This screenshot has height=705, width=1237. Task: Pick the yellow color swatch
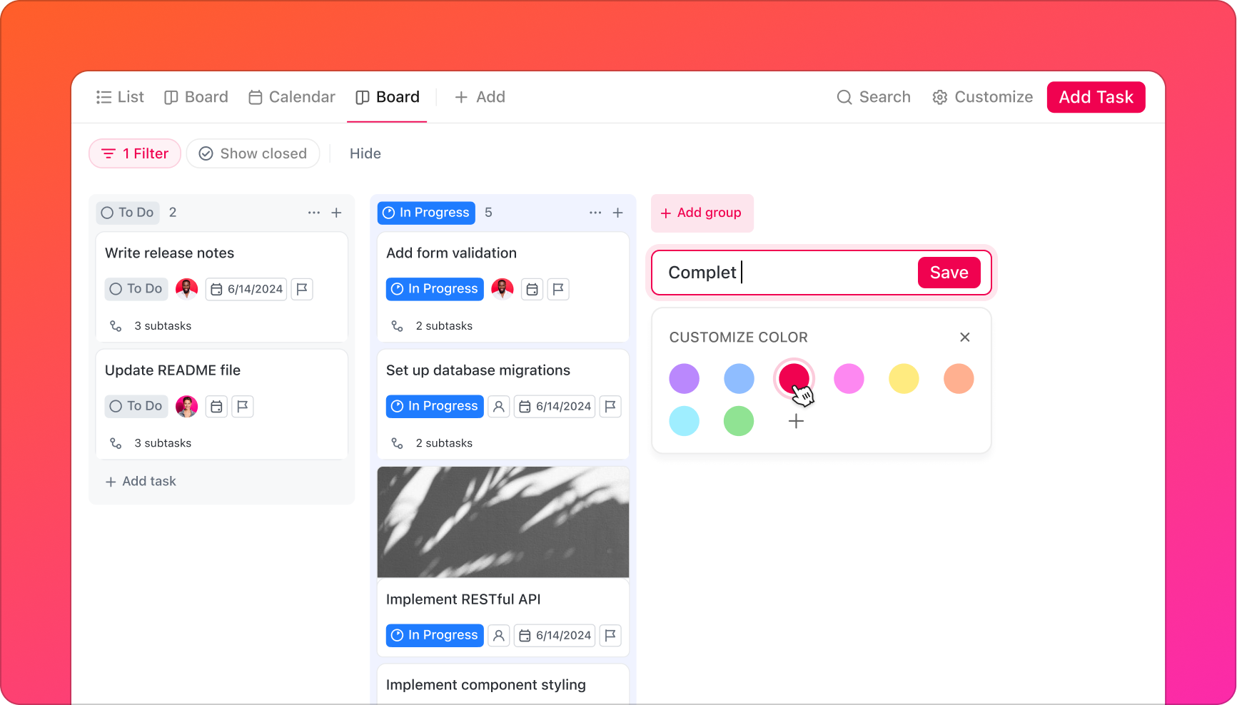coord(904,378)
